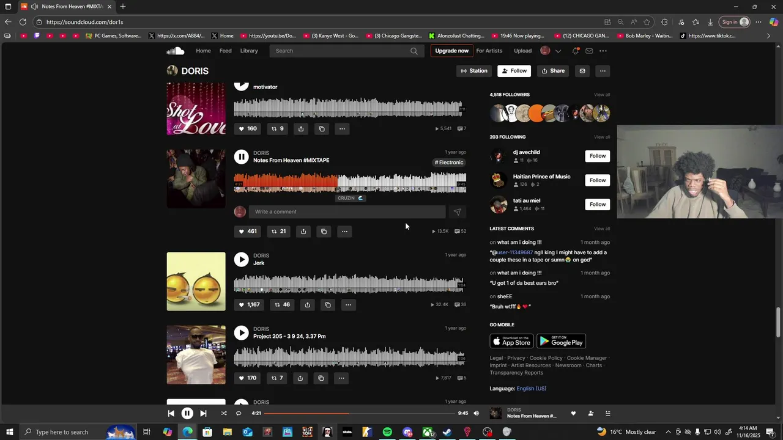Follow dj avechild
This screenshot has height=440, width=783.
click(x=598, y=156)
